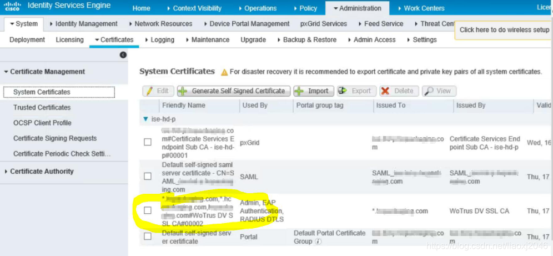Open the Administration menu
Screen dimensions: 553x256
pyautogui.click(x=357, y=8)
